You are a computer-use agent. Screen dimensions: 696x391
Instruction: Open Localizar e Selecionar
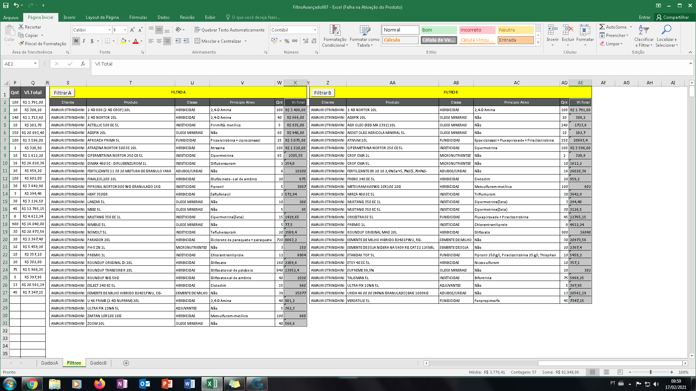666,36
